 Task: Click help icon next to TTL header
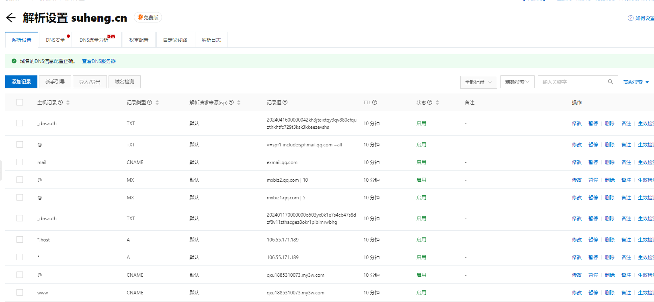(x=375, y=102)
